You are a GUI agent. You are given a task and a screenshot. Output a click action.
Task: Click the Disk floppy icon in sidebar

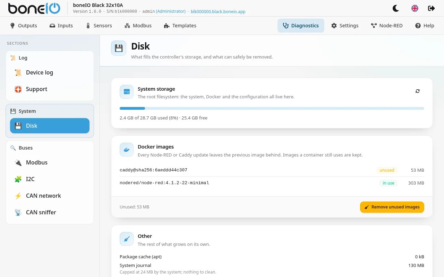[18, 126]
